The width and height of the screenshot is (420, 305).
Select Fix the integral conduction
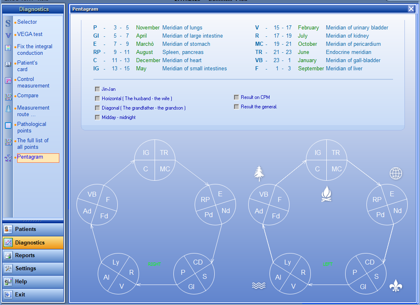tap(35, 49)
